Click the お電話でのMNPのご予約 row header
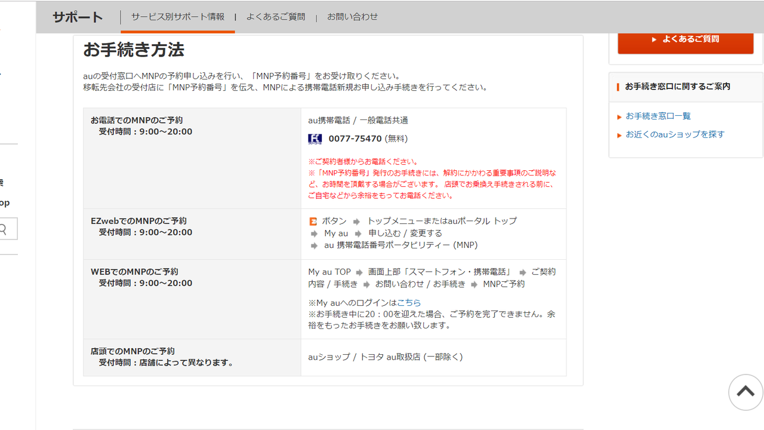The image size is (764, 430). pos(192,158)
